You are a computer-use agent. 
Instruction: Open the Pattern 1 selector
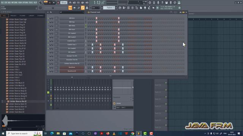109,8
